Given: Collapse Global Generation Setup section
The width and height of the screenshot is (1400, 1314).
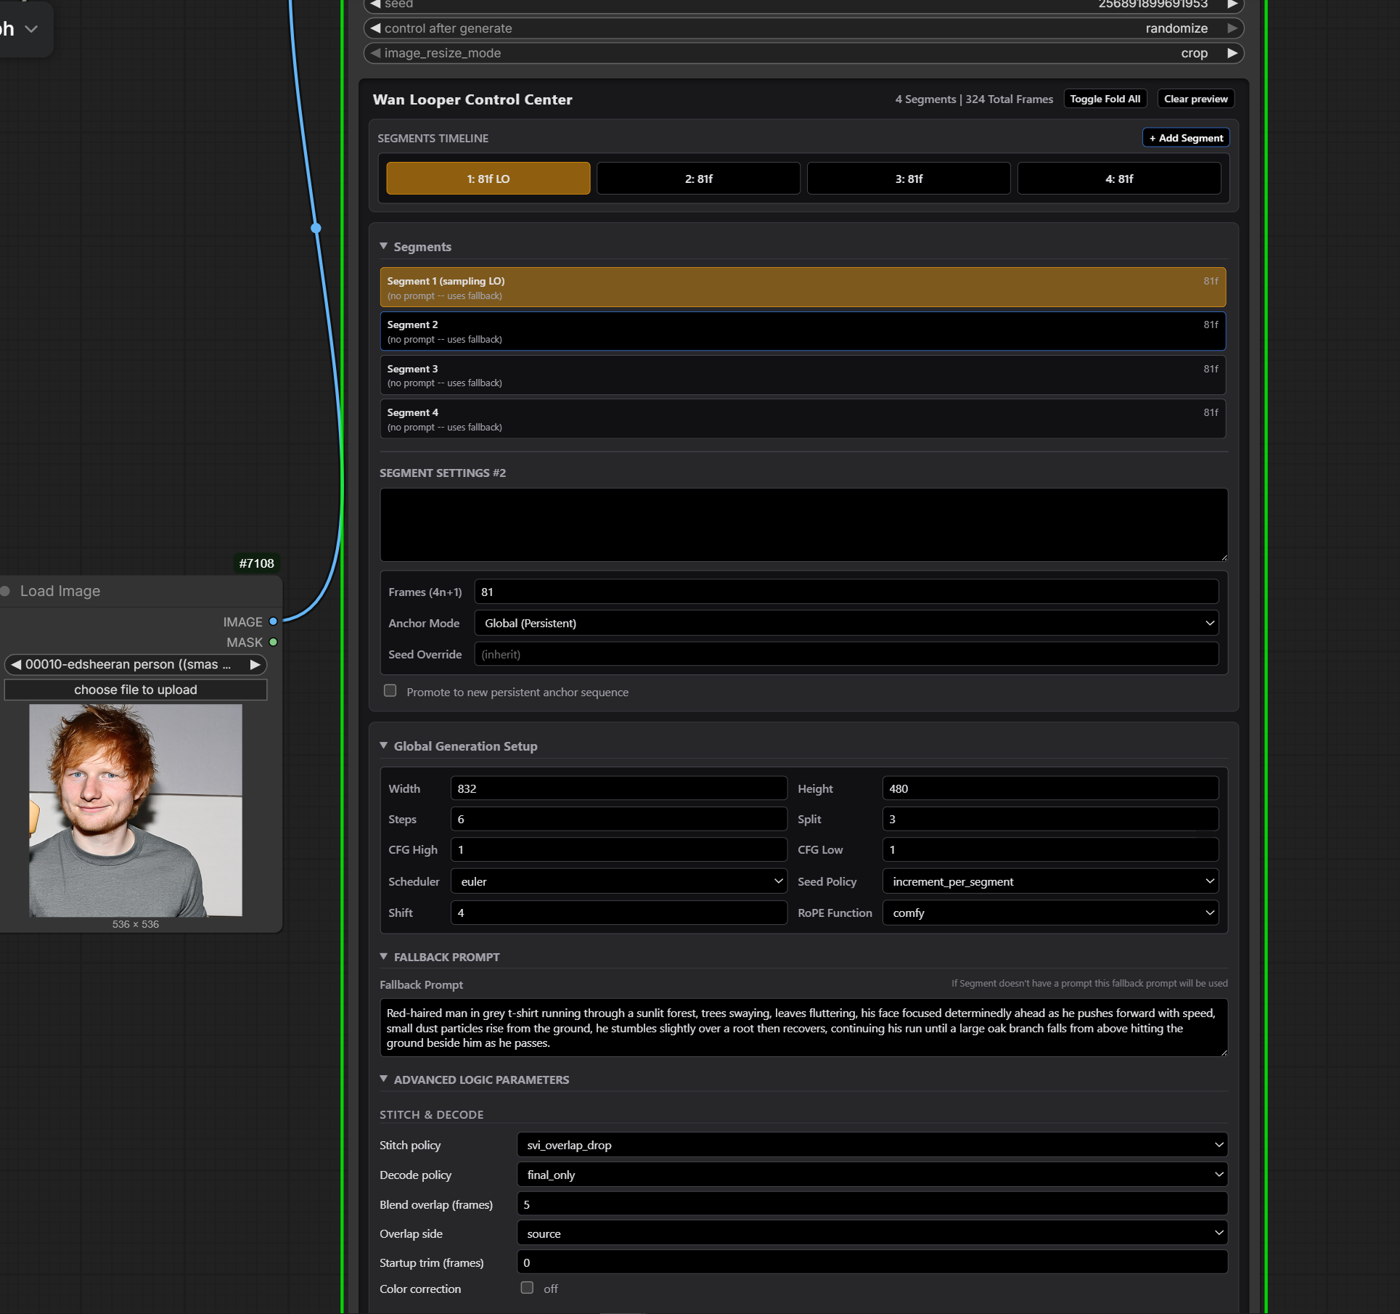Looking at the screenshot, I should click(x=384, y=746).
